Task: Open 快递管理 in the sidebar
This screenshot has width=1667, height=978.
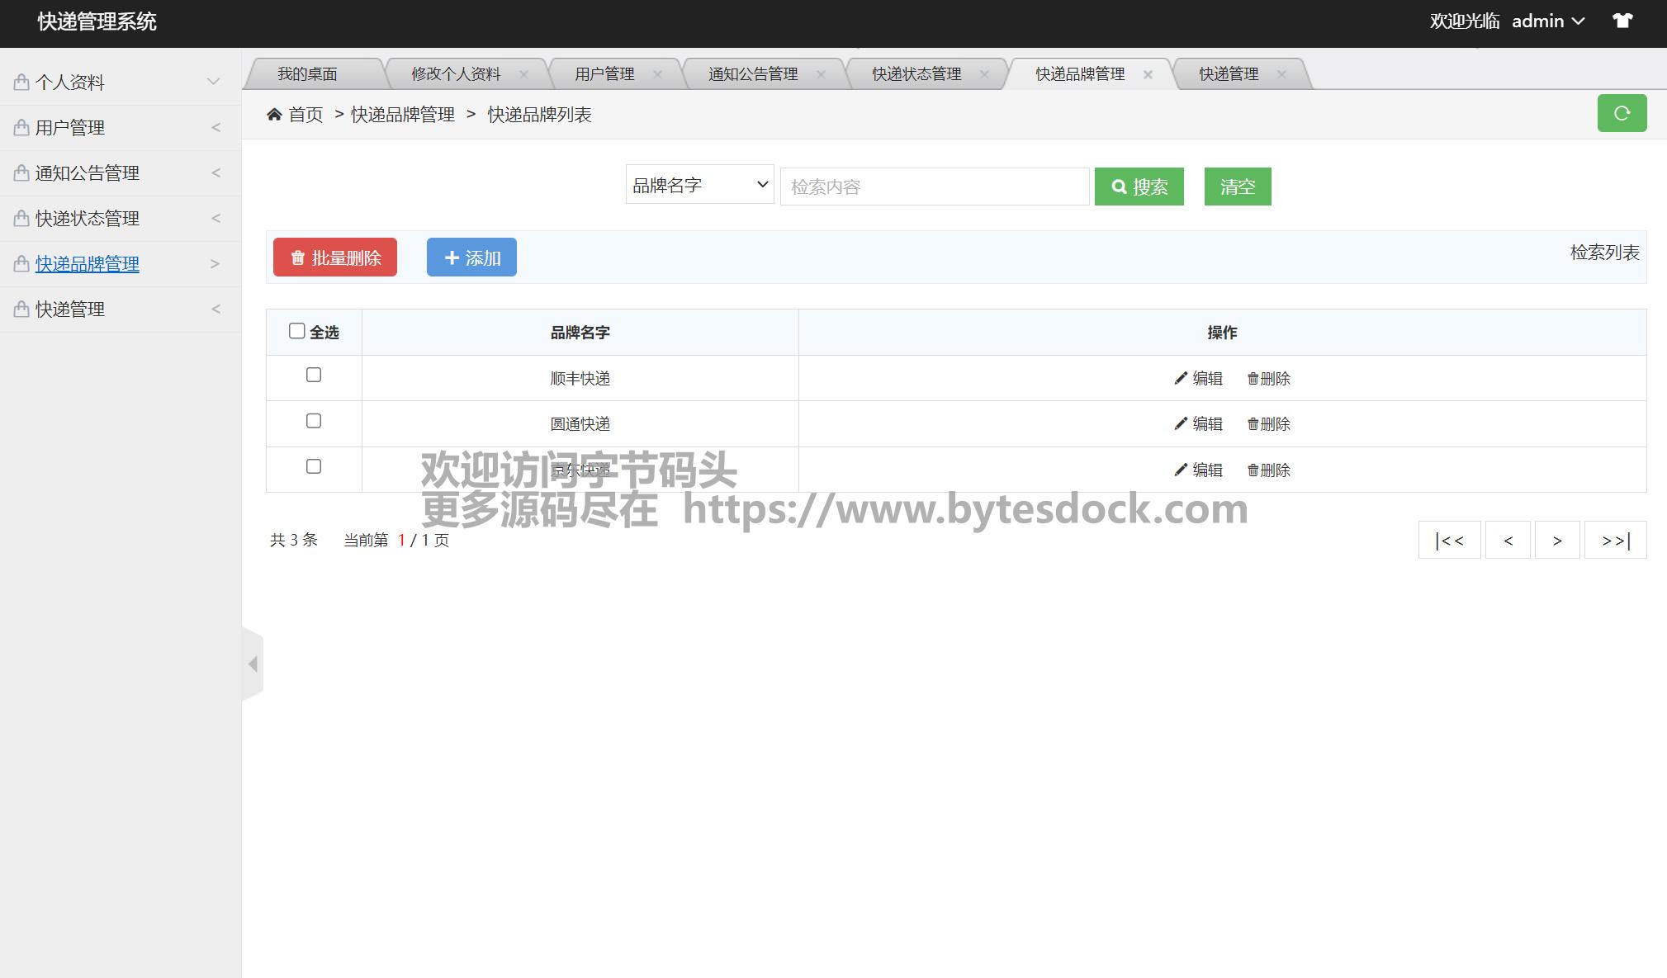Action: 70,309
